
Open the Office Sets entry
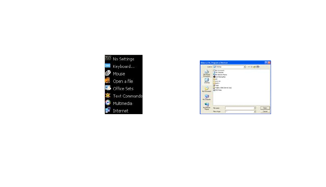point(124,89)
